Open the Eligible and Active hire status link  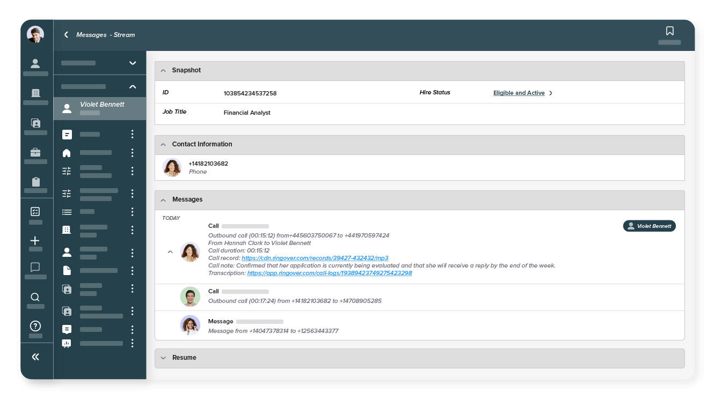[x=519, y=92]
